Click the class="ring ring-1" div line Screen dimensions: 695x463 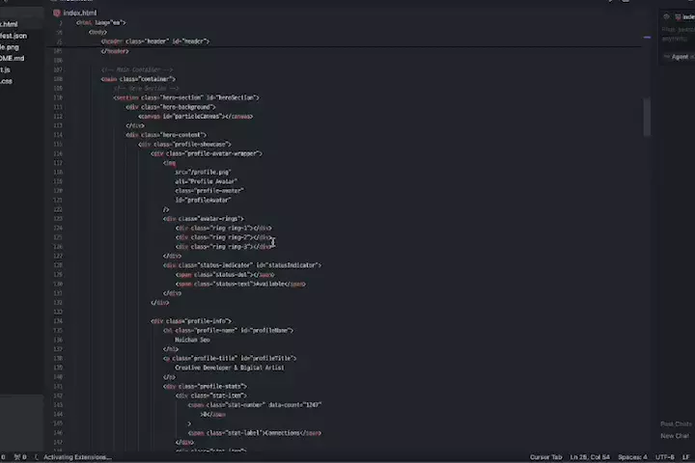click(x=223, y=228)
